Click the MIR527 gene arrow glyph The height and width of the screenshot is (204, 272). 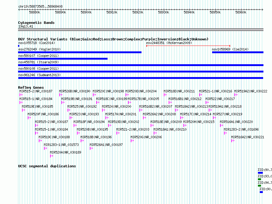tap(215, 118)
